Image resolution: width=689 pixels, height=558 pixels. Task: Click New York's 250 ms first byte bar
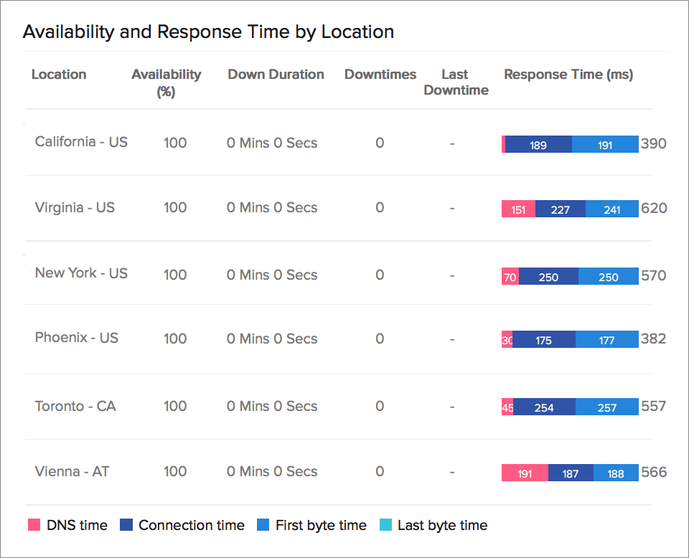608,277
